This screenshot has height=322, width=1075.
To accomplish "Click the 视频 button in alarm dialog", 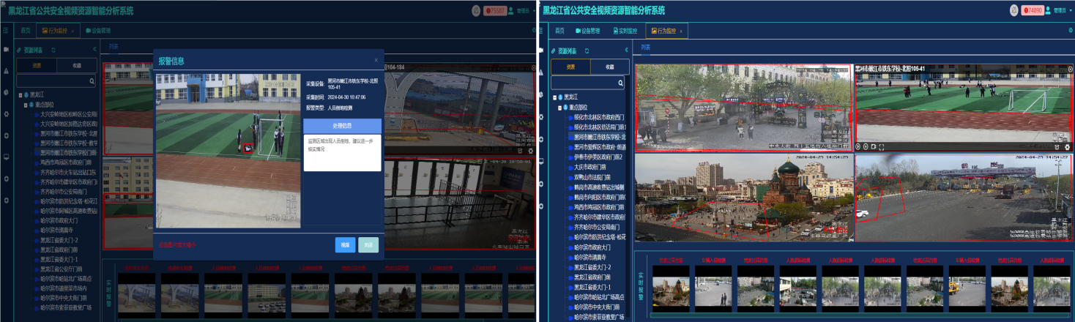I will pyautogui.click(x=345, y=245).
